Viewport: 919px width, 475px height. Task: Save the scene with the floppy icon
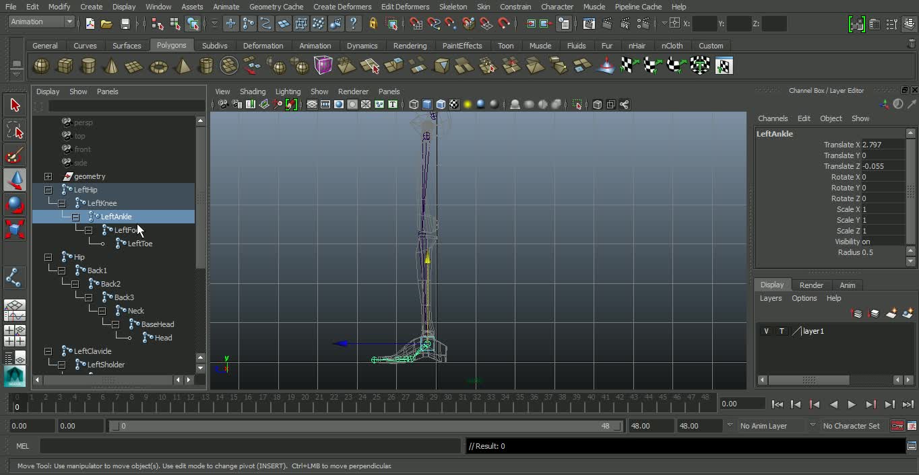(125, 24)
